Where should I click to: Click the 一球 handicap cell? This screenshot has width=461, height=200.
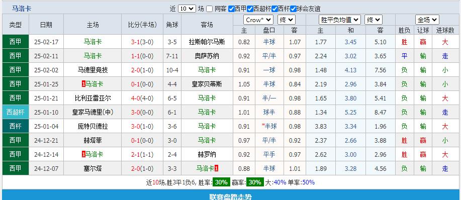pos(269,70)
